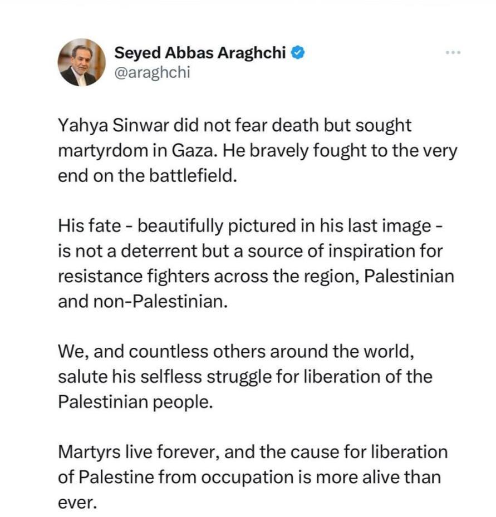Viewport: 496px width, 517px height.
Task: Open the three-dot more options menu
Action: 453,52
